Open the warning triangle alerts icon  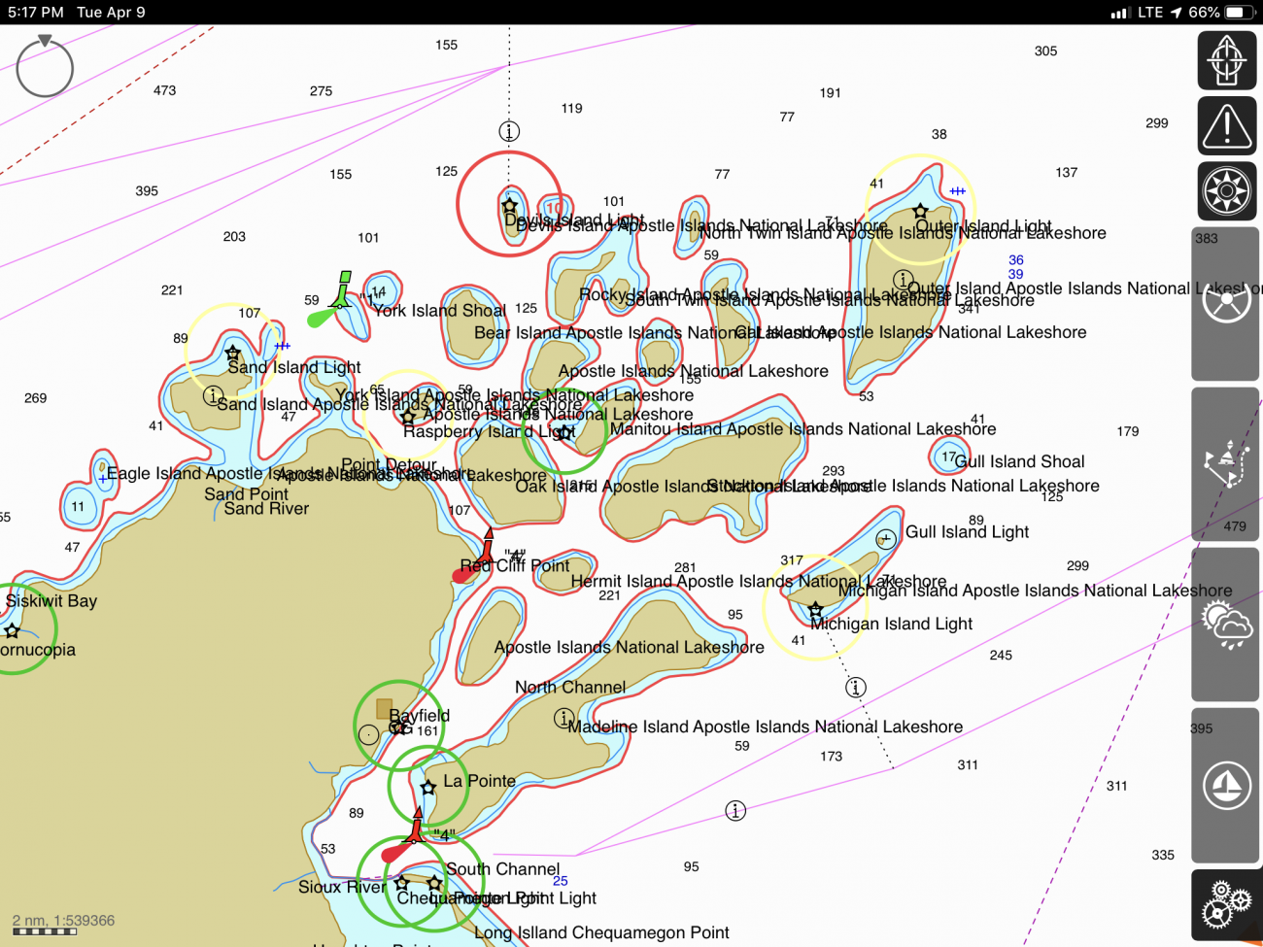coord(1227,126)
